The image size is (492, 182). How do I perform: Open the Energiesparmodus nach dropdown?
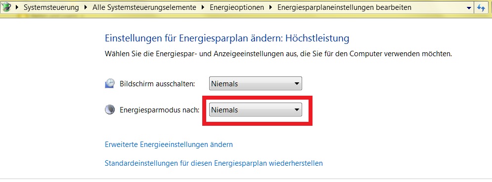pos(256,110)
